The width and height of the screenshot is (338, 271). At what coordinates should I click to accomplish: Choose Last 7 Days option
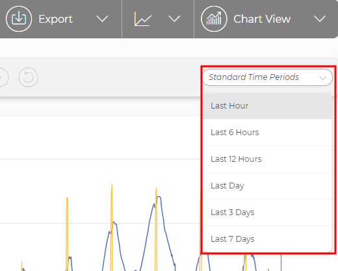point(267,239)
